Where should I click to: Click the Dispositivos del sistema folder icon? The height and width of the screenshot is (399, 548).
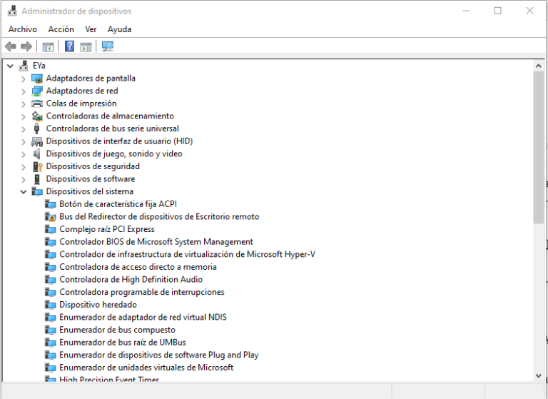[37, 191]
